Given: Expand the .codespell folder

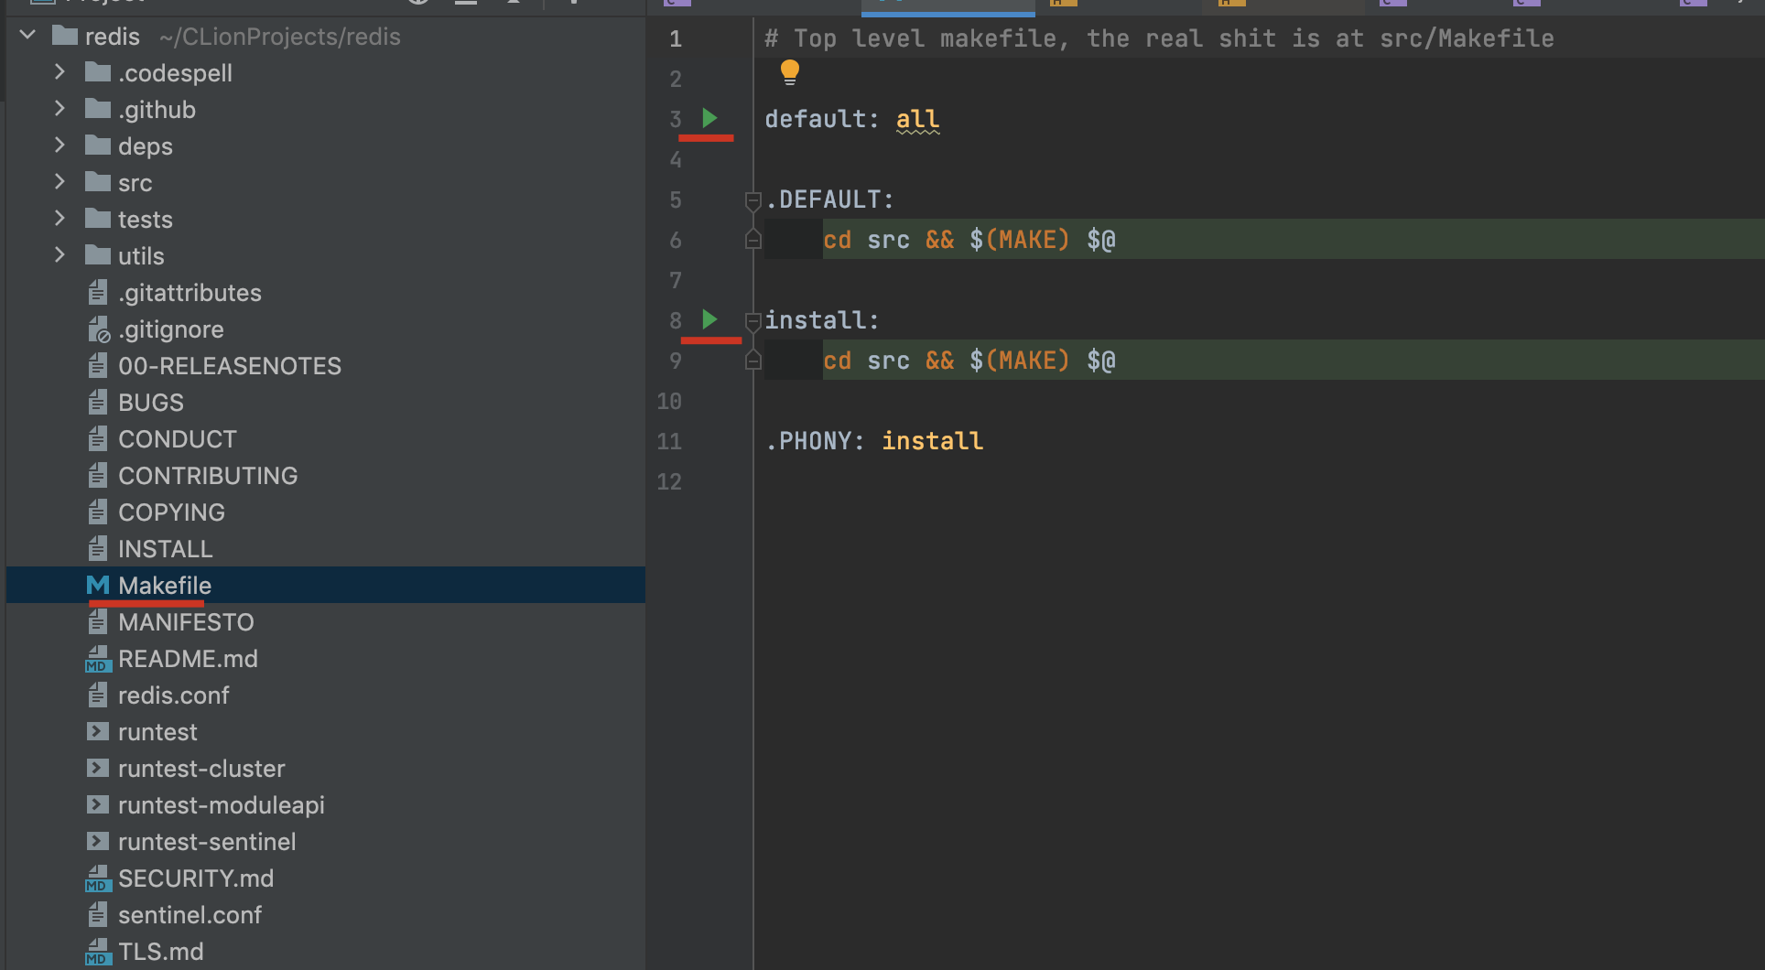Looking at the screenshot, I should tap(60, 72).
